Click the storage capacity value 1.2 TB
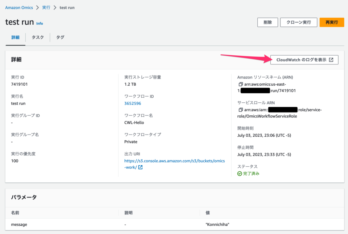Screen dimensions: 348x234 [x=130, y=84]
